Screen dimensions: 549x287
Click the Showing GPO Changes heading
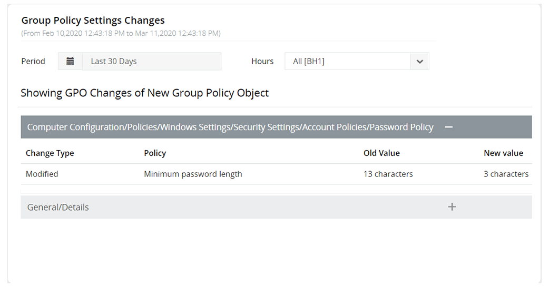(x=144, y=93)
